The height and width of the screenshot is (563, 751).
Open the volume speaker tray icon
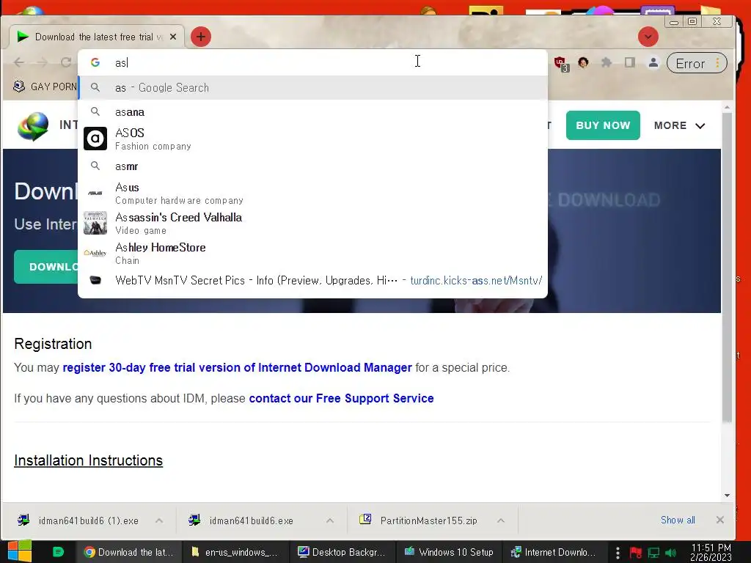pos(670,553)
